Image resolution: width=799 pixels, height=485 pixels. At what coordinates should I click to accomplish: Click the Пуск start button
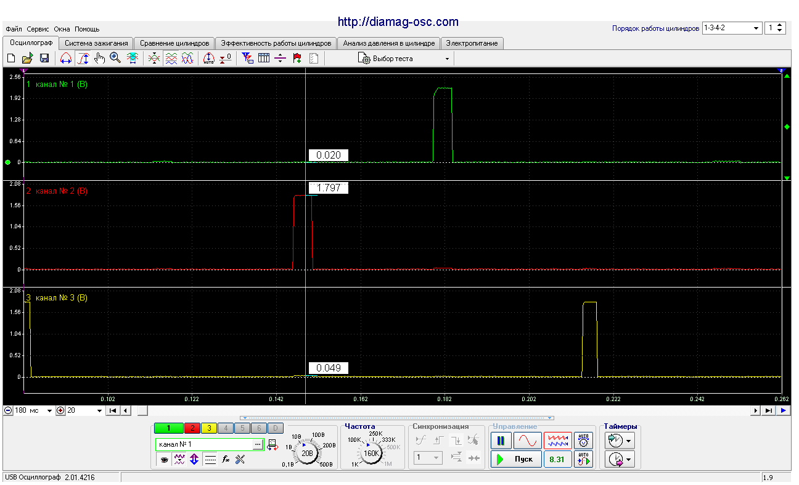pyautogui.click(x=517, y=459)
